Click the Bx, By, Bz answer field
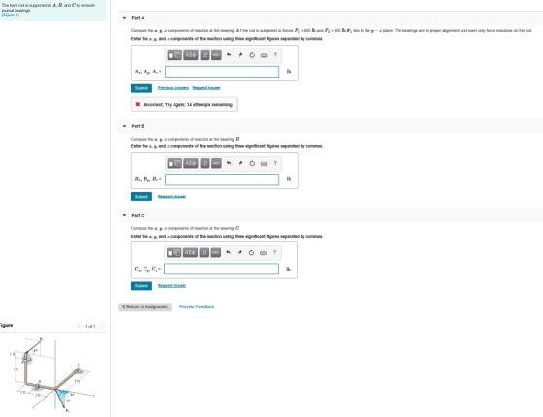543x417 pixels. [222, 179]
